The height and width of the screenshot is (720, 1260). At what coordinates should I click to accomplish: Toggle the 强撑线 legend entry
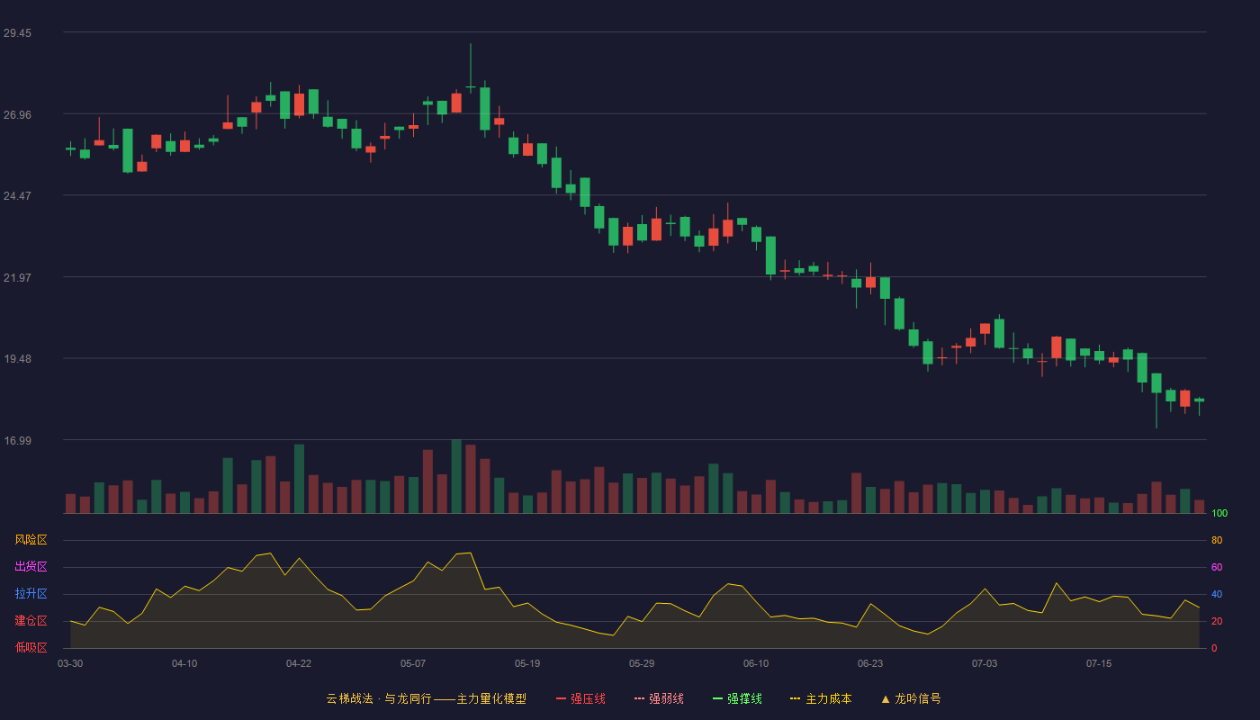coord(737,698)
